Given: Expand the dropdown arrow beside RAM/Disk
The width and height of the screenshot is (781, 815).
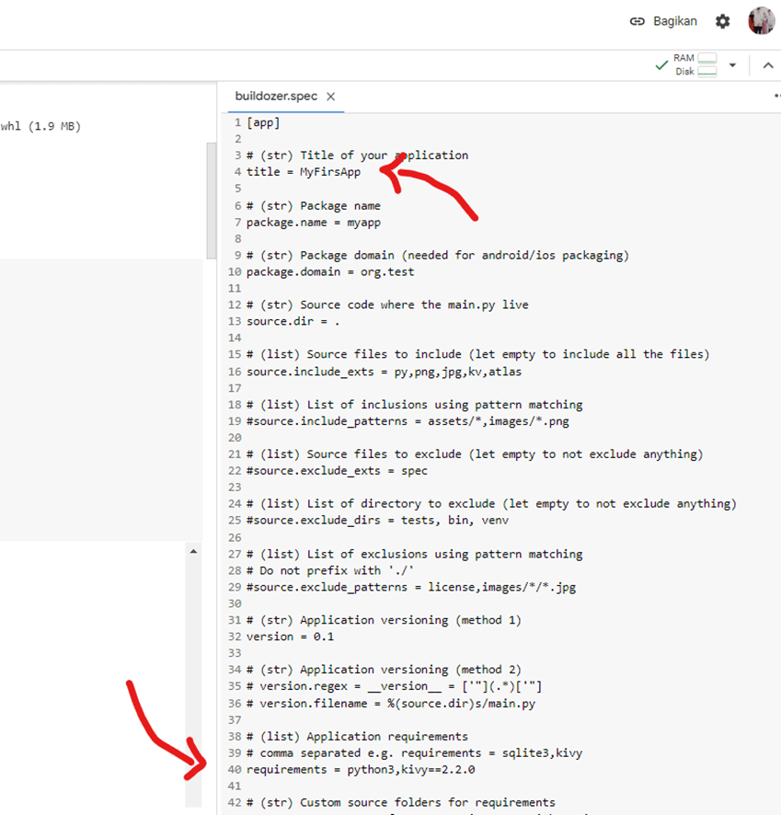Looking at the screenshot, I should (x=733, y=65).
